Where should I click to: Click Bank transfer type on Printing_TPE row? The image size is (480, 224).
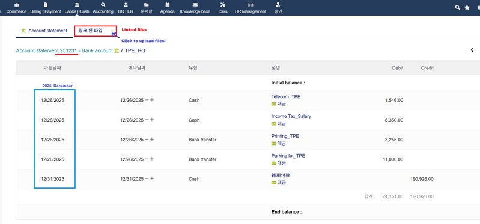pos(202,140)
